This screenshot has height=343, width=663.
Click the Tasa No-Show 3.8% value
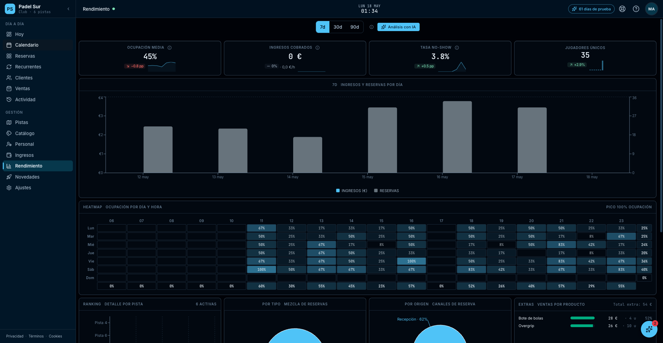coord(440,57)
